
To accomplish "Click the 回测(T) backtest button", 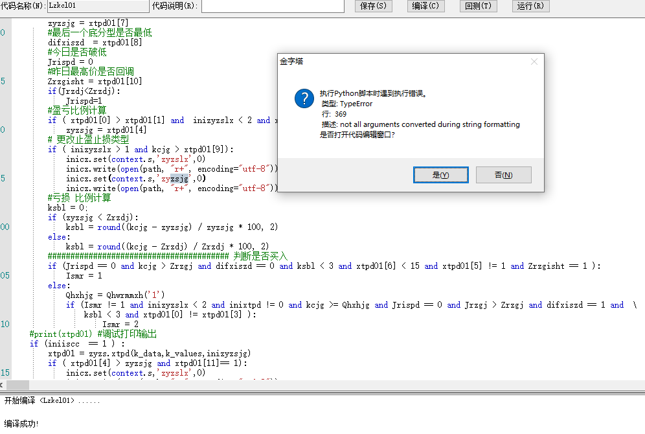I will (x=478, y=6).
